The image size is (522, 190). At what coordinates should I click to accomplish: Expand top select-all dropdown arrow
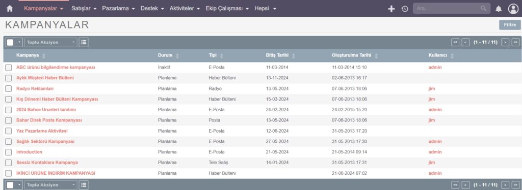19,42
